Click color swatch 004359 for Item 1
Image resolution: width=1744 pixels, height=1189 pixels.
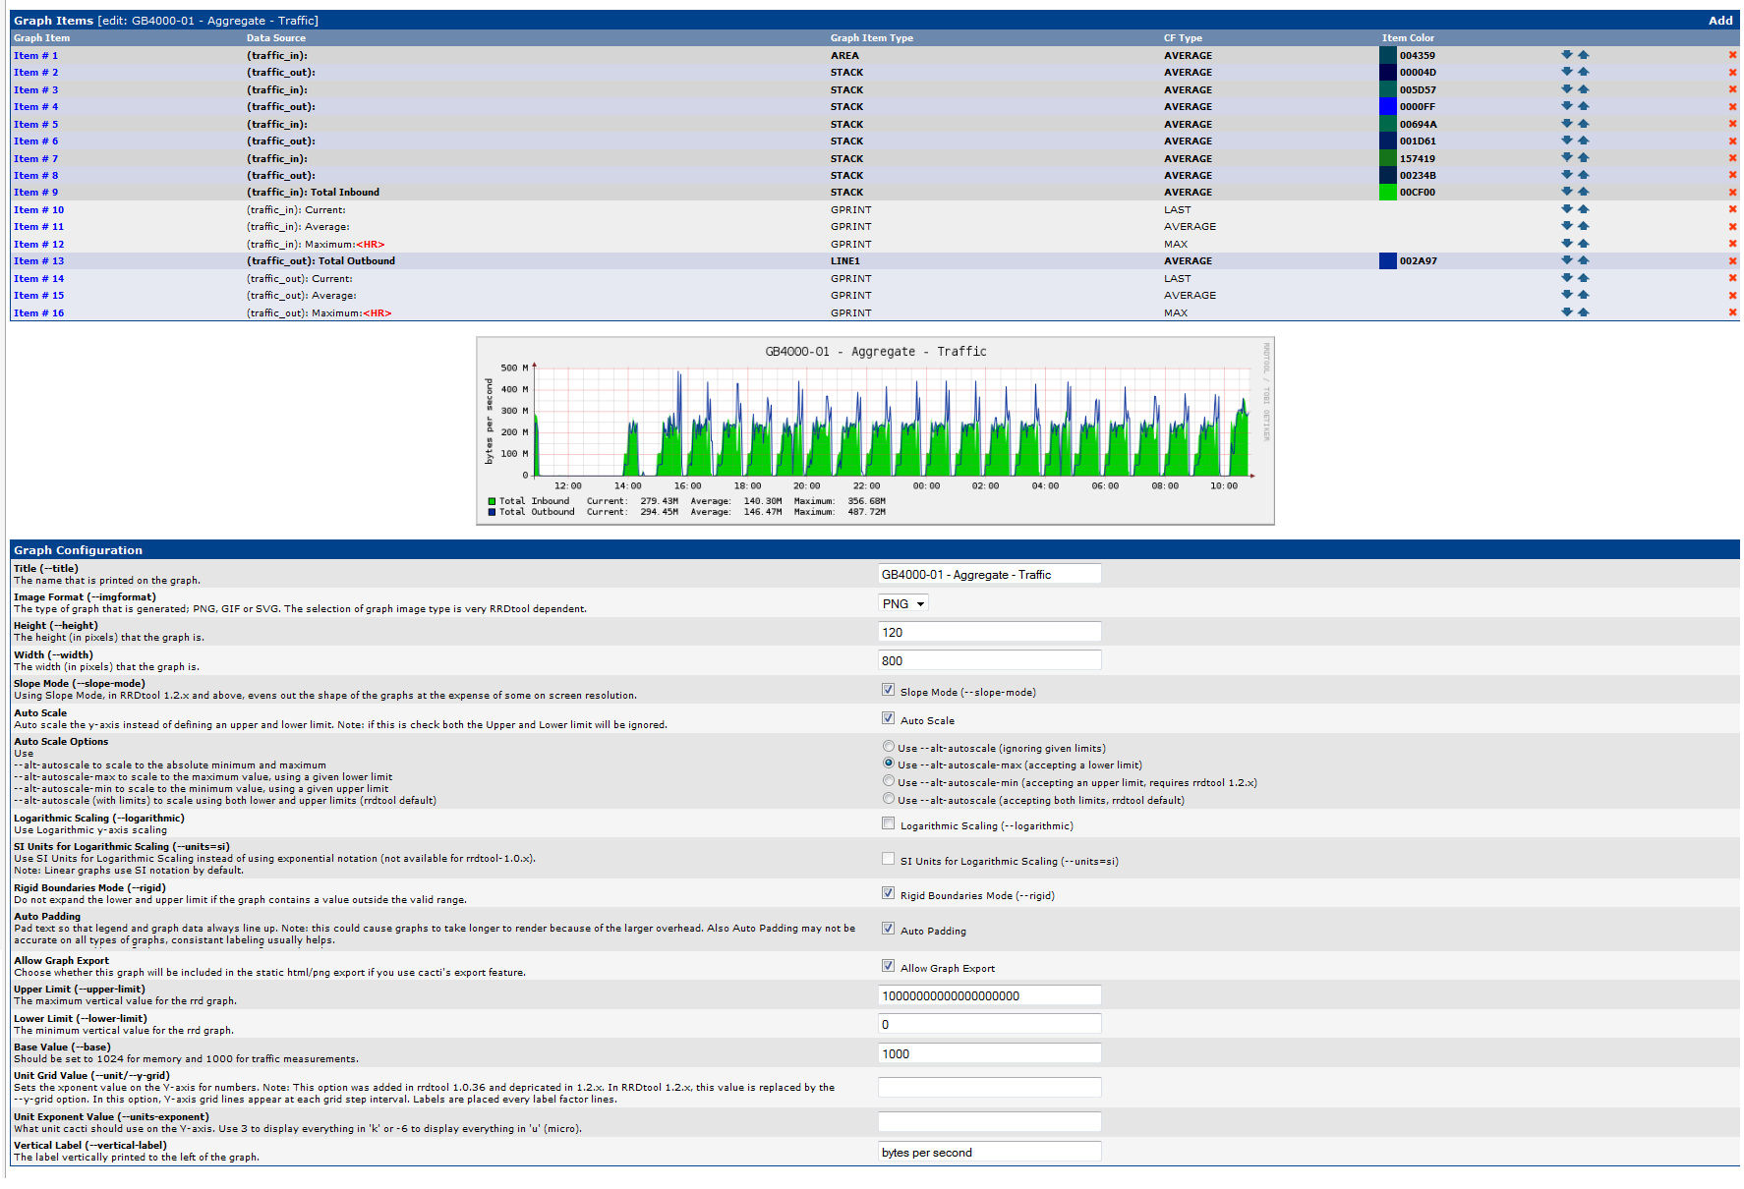click(1387, 55)
